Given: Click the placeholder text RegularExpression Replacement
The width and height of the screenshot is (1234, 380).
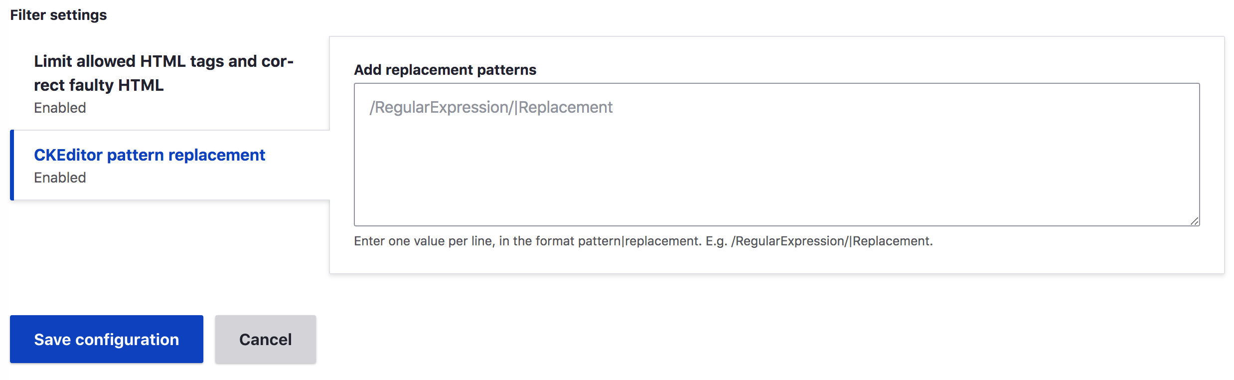Looking at the screenshot, I should (x=491, y=107).
